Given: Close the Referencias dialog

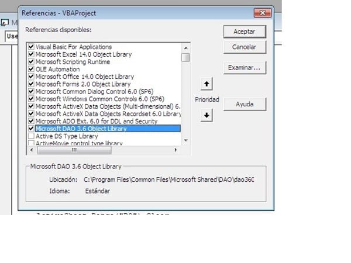Looking at the screenshot, I should [263, 13].
